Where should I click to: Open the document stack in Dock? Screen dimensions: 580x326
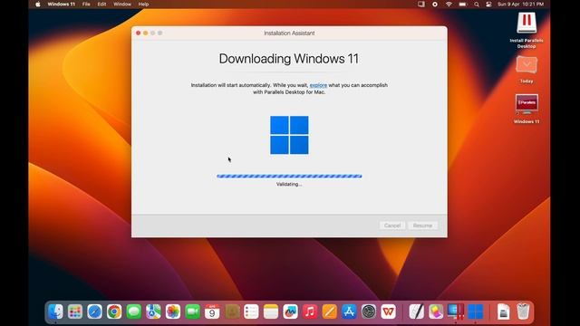504,312
